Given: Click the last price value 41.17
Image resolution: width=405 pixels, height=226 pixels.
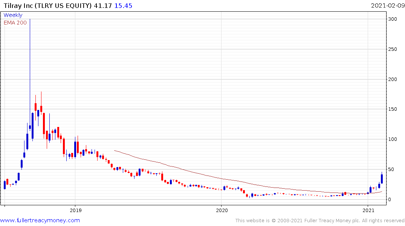Looking at the screenshot, I should point(103,6).
